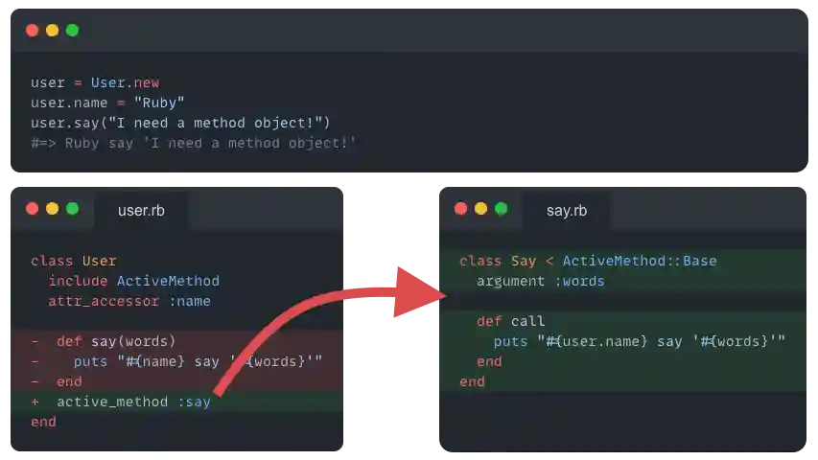Select the "argument :words" line
This screenshot has height=460, width=818.
[x=540, y=281]
